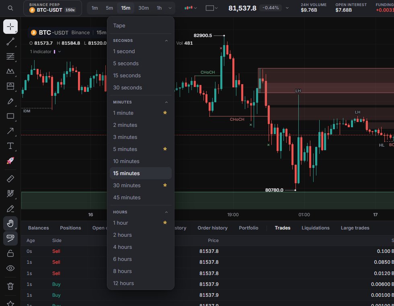Open the chart layout selector dropdown

click(211, 8)
